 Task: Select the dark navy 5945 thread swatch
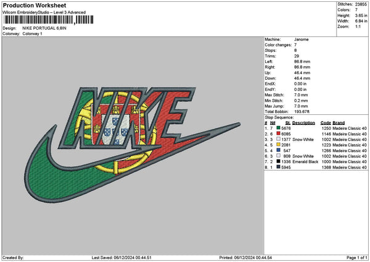279,167
